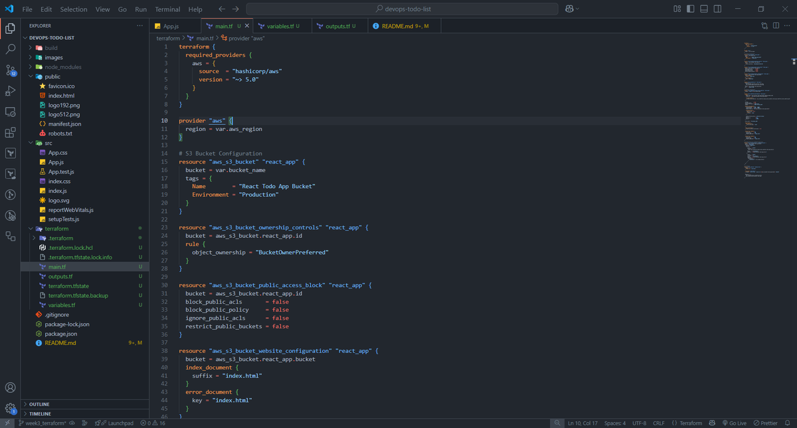This screenshot has height=428, width=797.
Task: Collapse the terraform folder
Action: click(x=86, y=229)
